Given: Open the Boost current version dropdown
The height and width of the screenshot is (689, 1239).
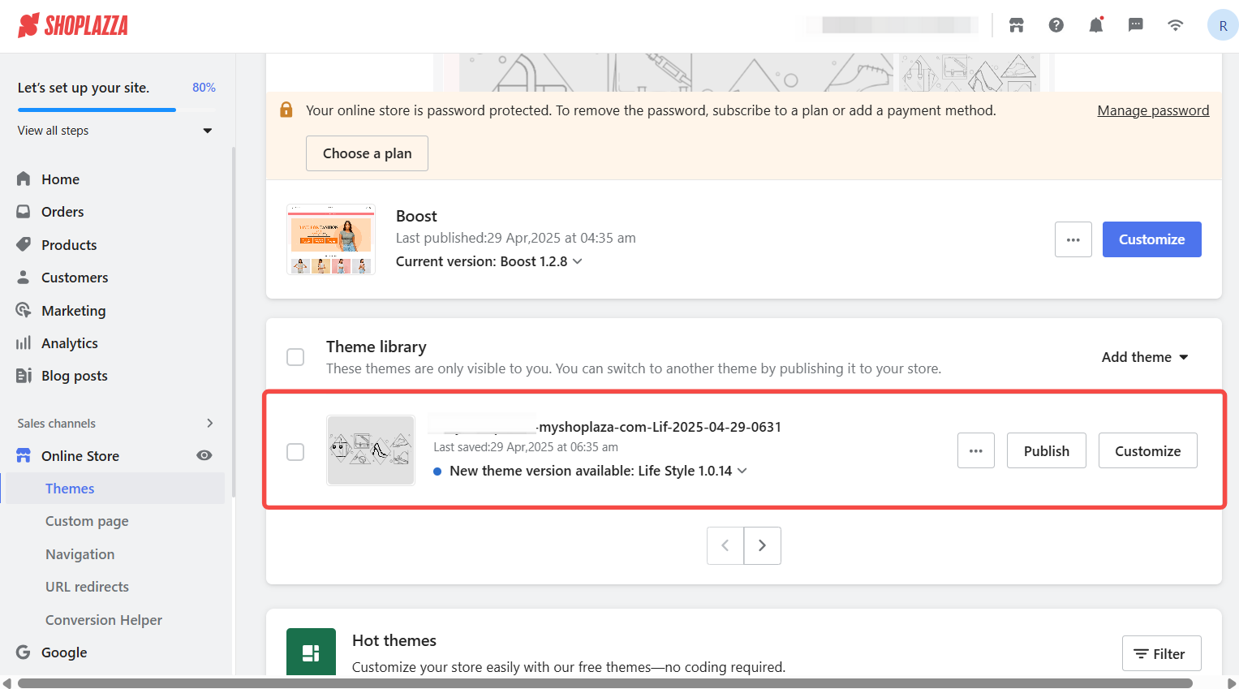Looking at the screenshot, I should [x=578, y=261].
